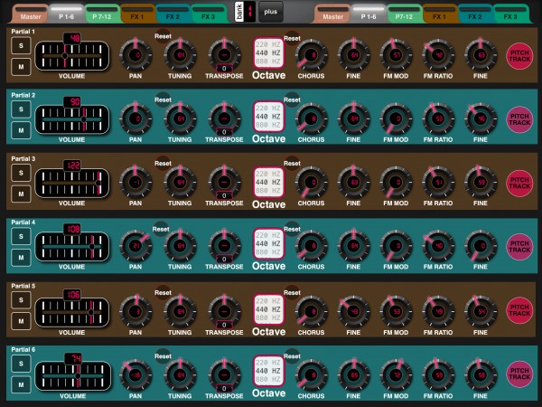
Task: Open the left FX 2 tab
Action: (x=173, y=14)
